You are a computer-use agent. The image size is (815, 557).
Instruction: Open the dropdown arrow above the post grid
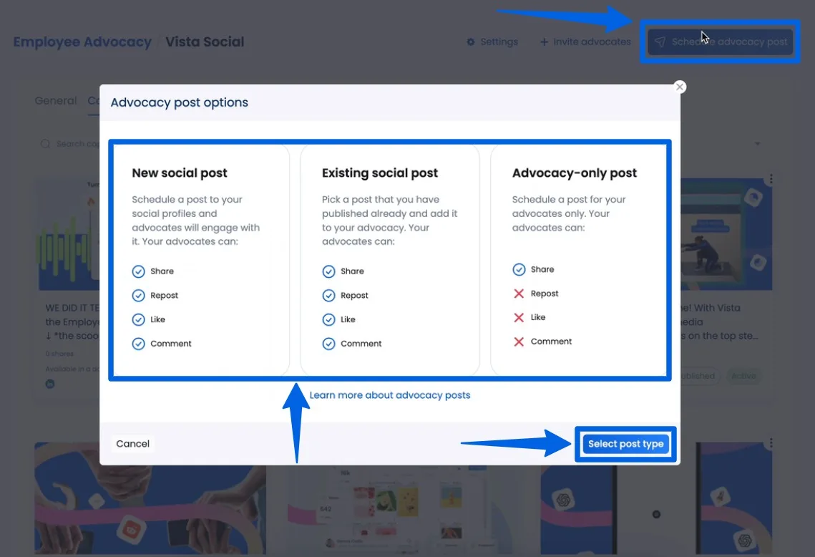click(x=757, y=143)
